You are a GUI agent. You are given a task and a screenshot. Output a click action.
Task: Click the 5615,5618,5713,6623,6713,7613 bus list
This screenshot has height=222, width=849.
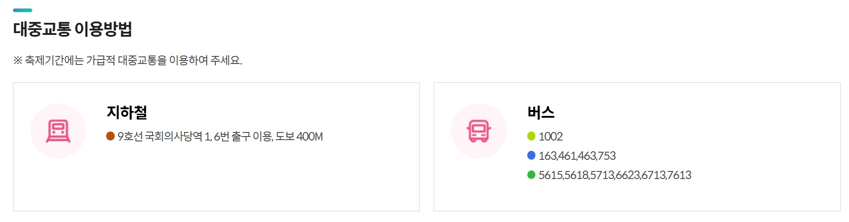615,175
